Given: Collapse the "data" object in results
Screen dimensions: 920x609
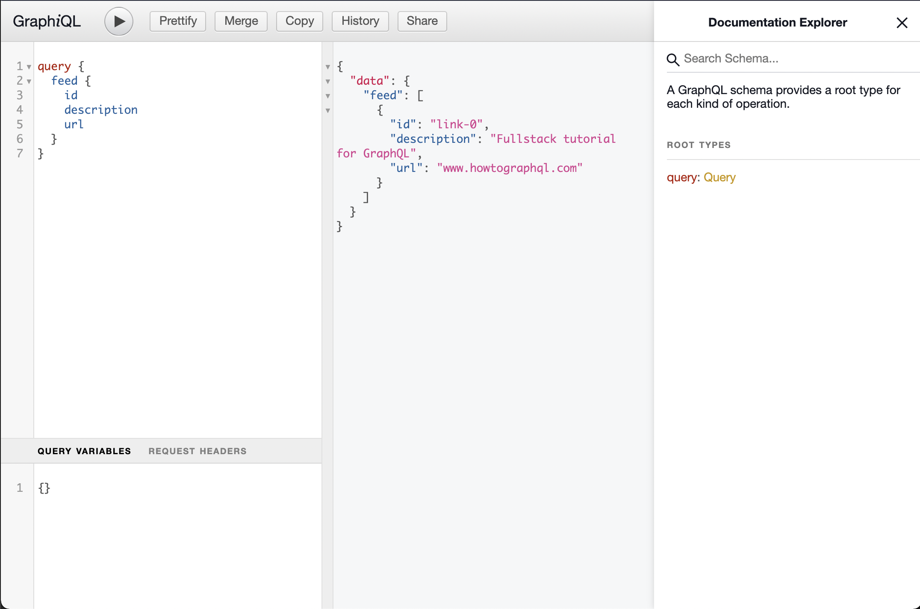Looking at the screenshot, I should click(328, 81).
